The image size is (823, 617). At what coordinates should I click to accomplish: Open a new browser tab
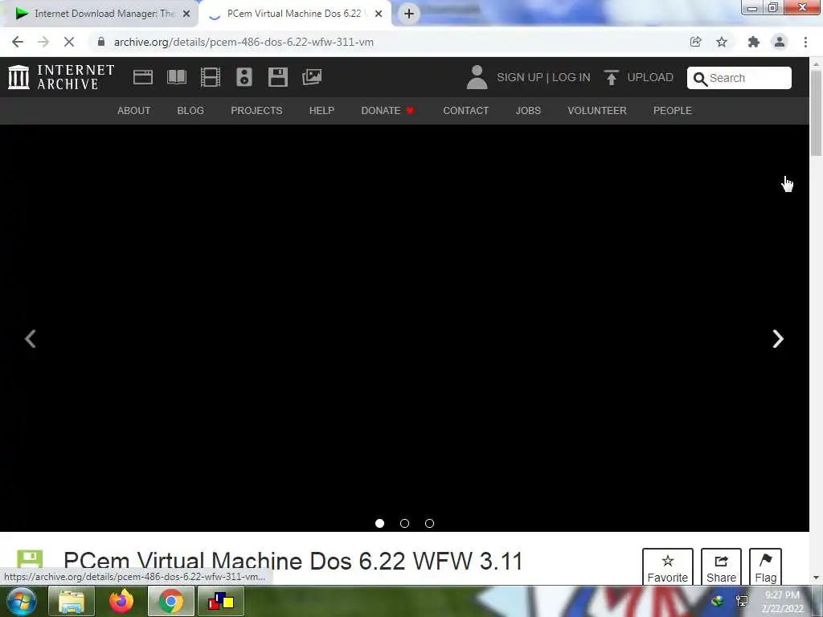409,14
